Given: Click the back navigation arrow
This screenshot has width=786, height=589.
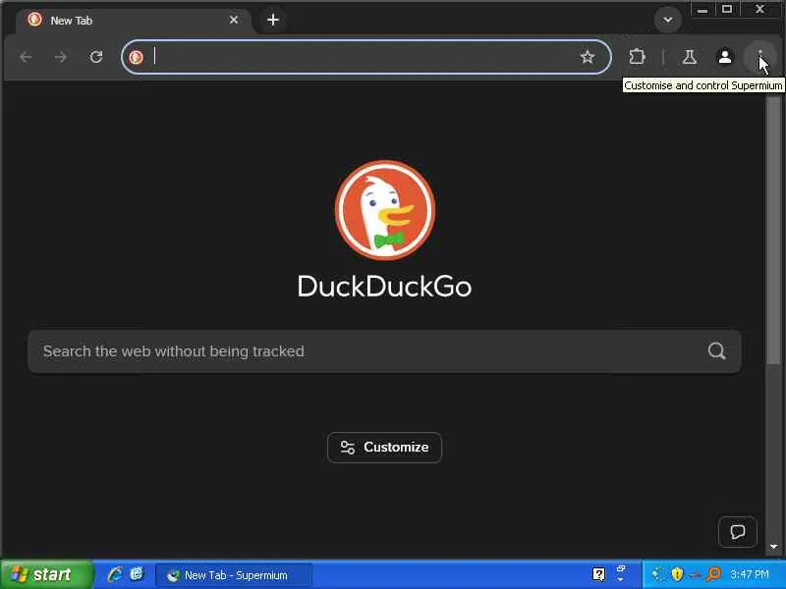Looking at the screenshot, I should click(26, 57).
